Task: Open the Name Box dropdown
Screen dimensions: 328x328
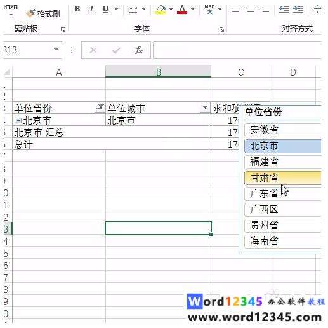Action: click(x=56, y=50)
